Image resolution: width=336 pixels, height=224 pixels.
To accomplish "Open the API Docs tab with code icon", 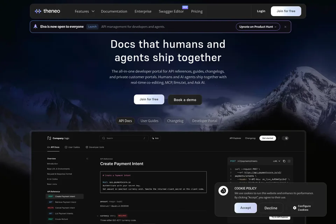I will [x=53, y=147].
